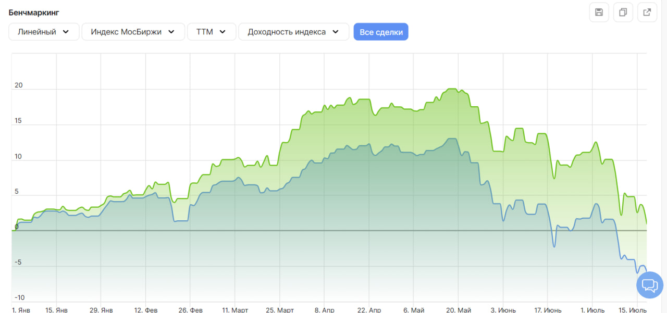
Task: Click the 1. Июль axis label
Action: tap(592, 310)
